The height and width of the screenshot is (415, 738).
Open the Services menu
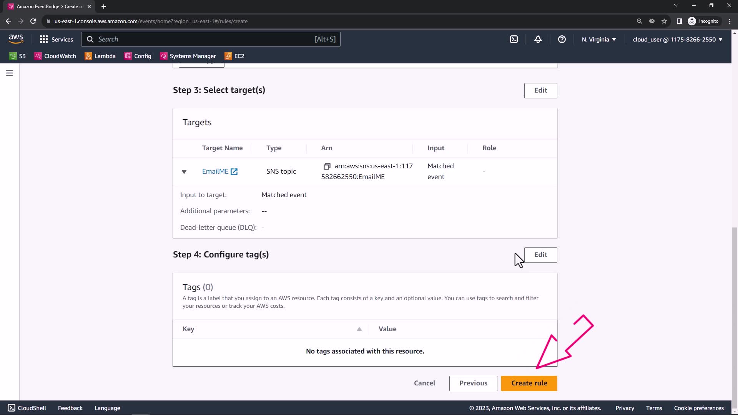57,39
